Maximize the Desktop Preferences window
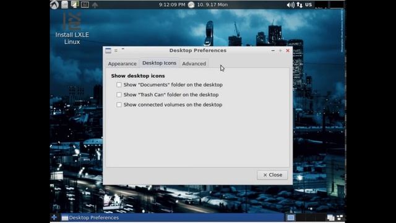 tap(280, 51)
